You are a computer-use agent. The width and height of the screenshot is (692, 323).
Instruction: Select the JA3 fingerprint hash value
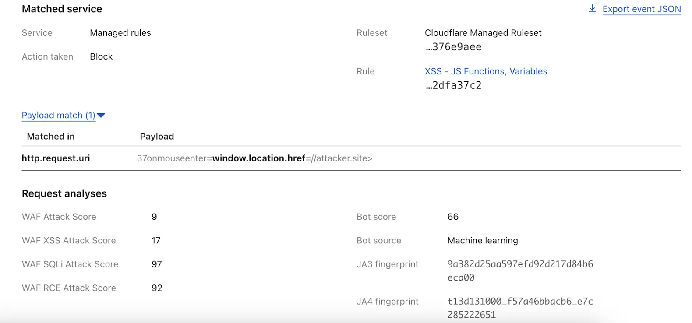click(520, 271)
